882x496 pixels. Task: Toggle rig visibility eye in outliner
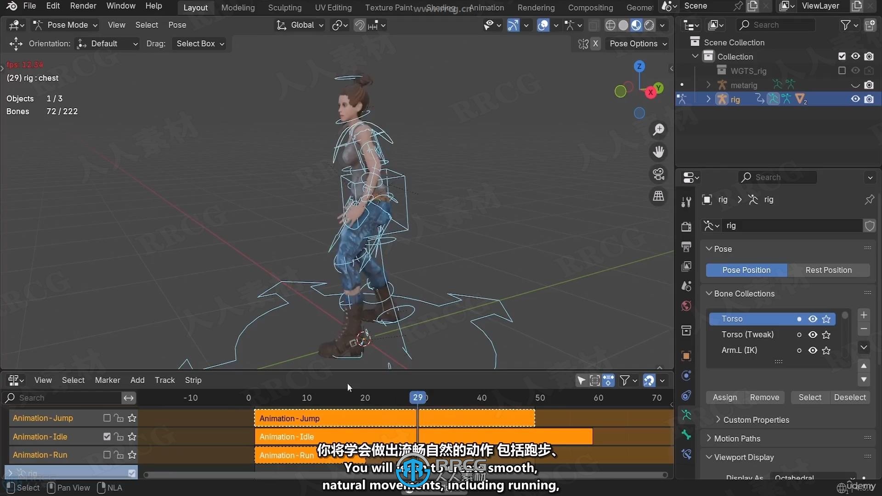pyautogui.click(x=855, y=99)
